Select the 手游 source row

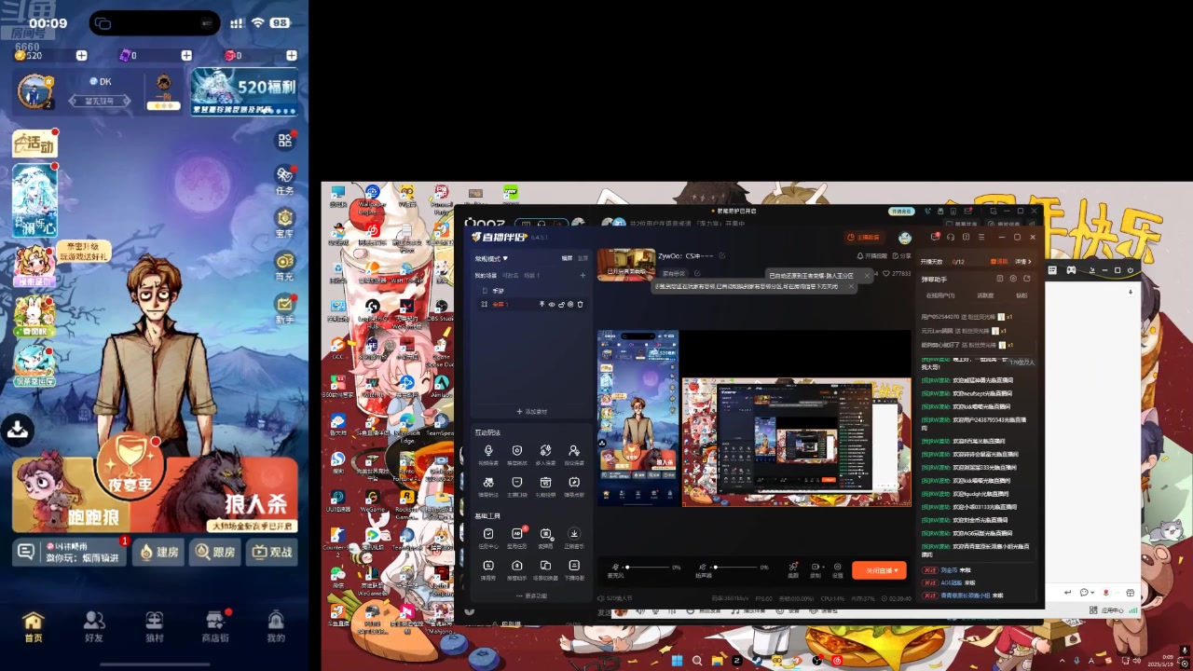click(530, 291)
